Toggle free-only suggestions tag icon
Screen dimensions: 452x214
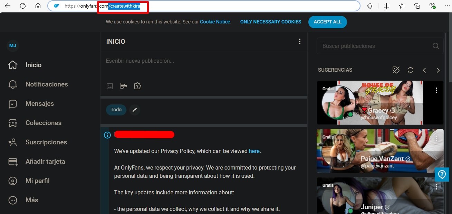(396, 70)
